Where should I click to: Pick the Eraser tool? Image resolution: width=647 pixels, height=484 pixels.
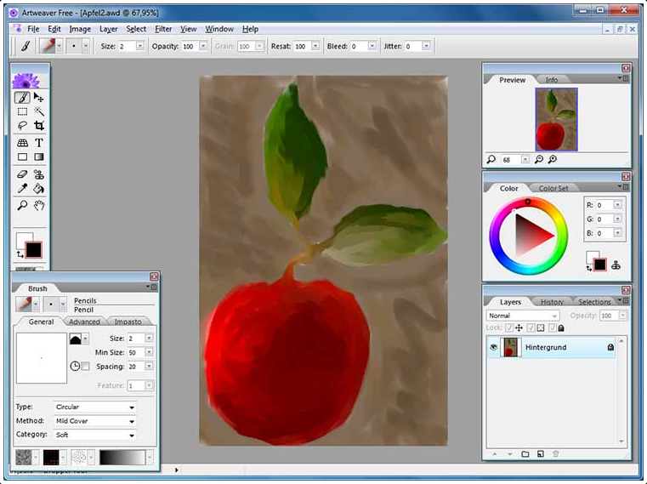tap(23, 174)
